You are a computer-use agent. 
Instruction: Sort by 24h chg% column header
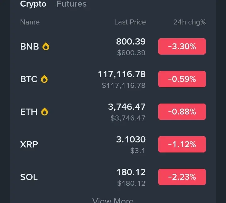pyautogui.click(x=189, y=23)
